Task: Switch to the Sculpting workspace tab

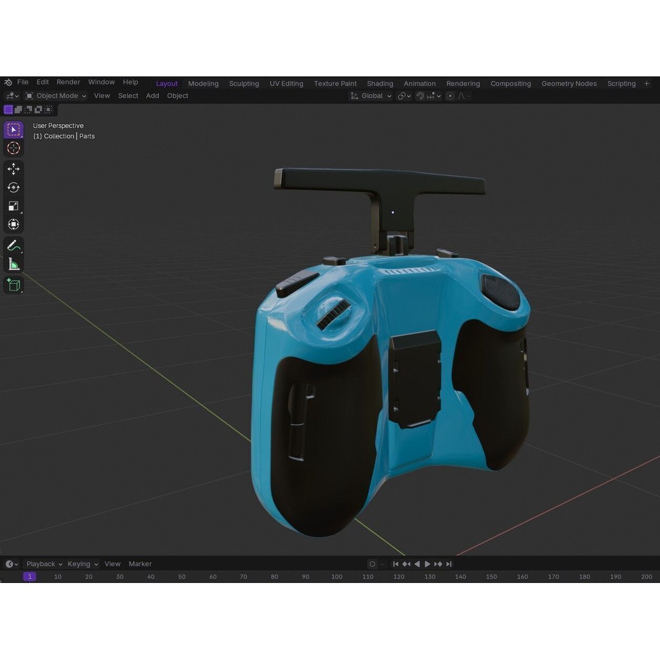Action: (244, 84)
